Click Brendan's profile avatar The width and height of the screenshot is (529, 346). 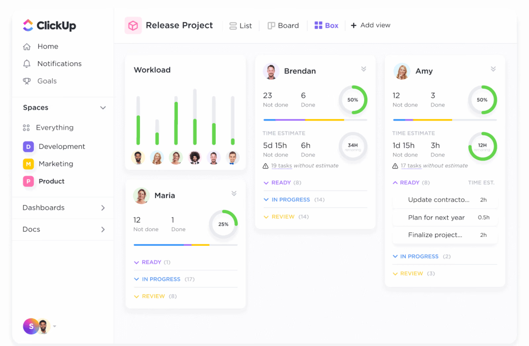coord(271,71)
